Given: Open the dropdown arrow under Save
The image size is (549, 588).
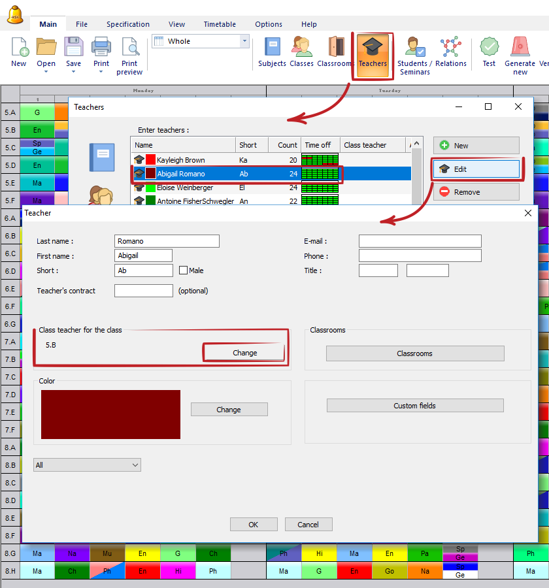Looking at the screenshot, I should tap(73, 72).
